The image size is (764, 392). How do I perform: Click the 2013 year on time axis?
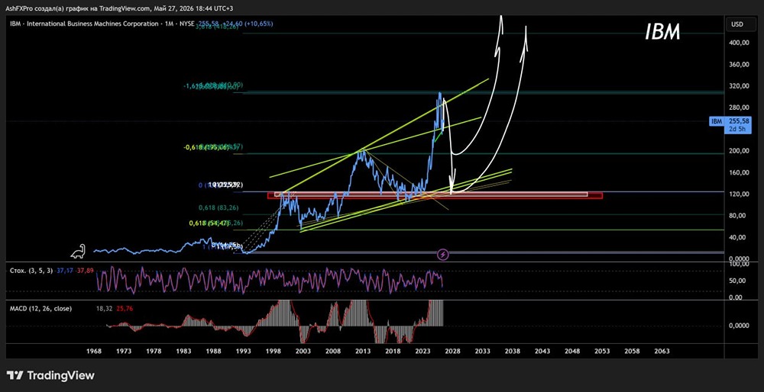click(362, 351)
